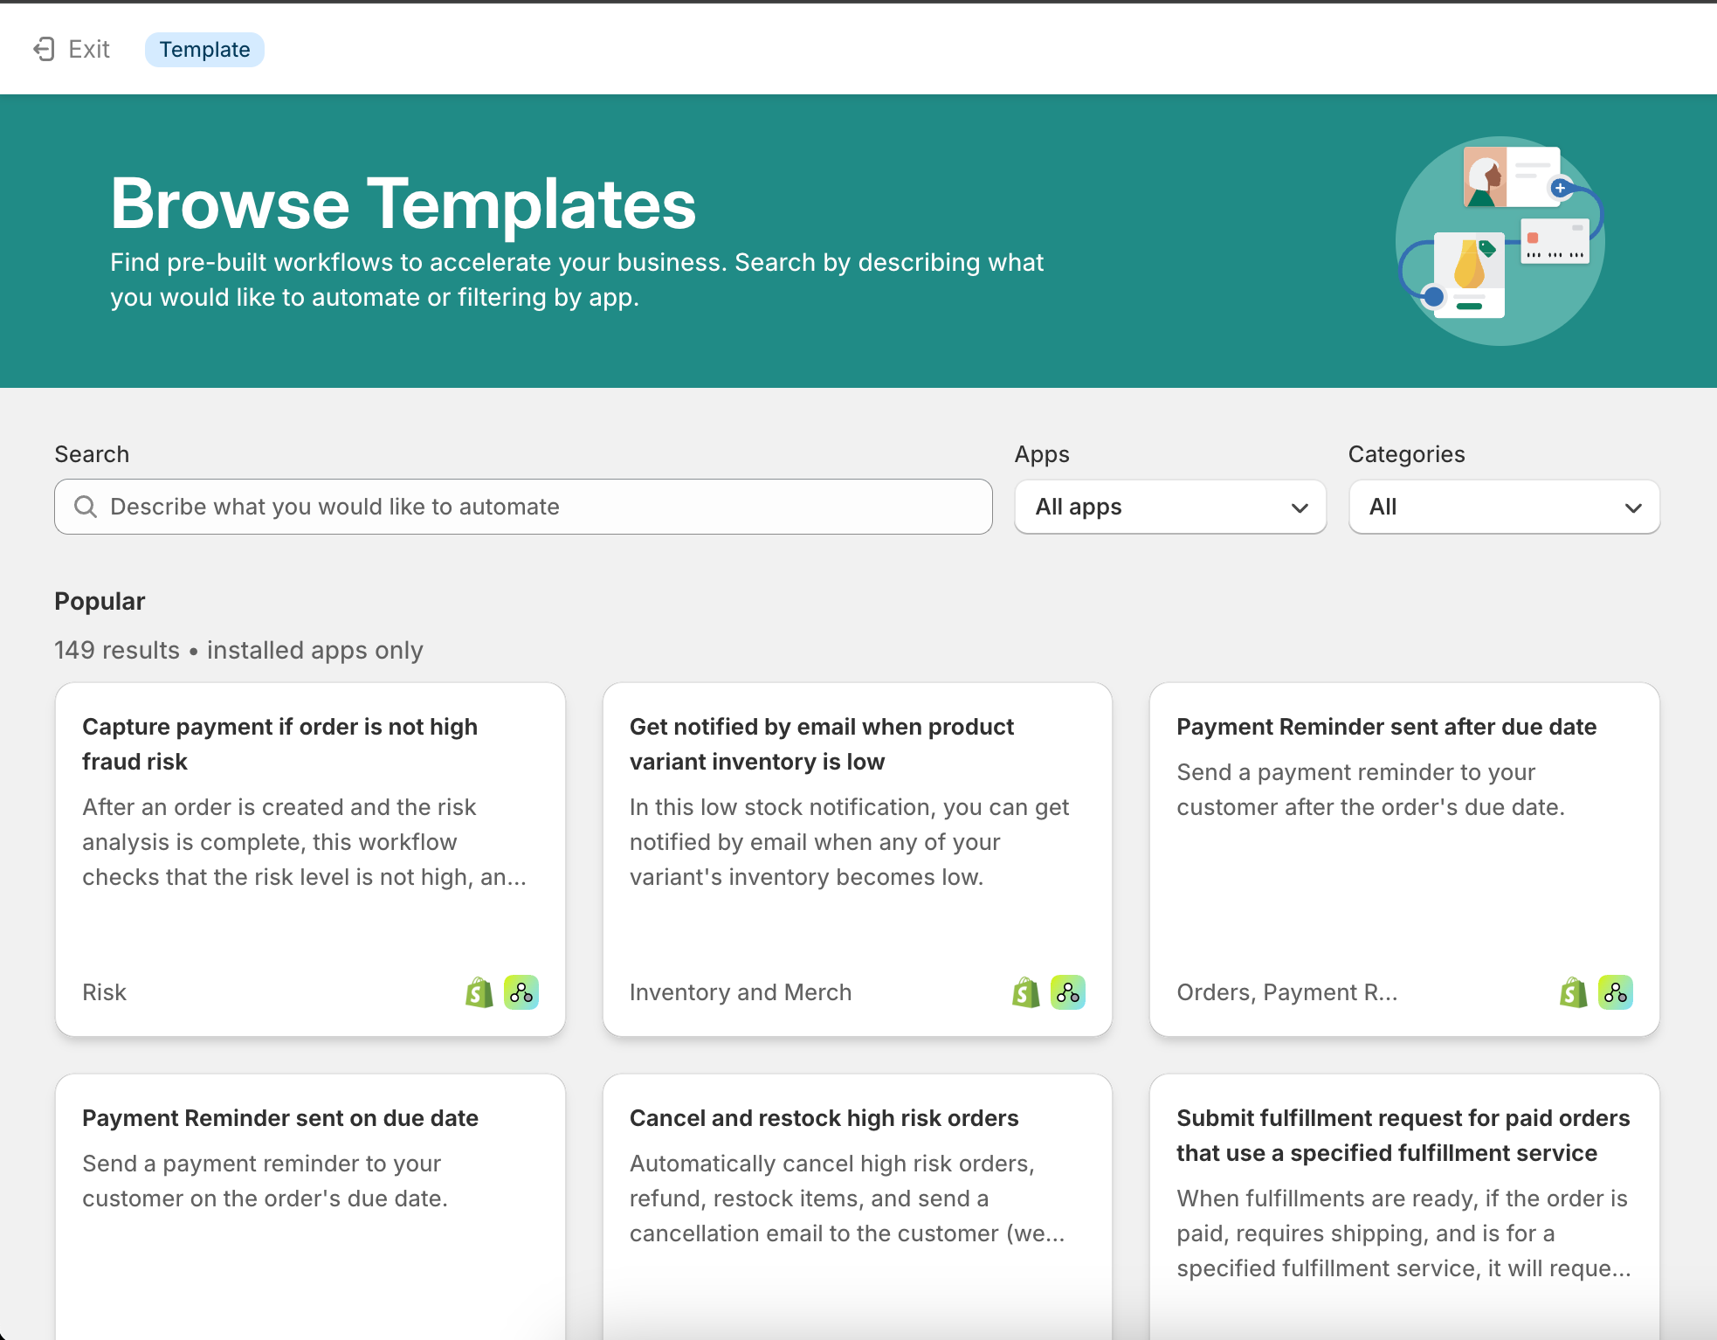
Task: Click Flow icon on Inventory and Merch card
Action: (x=1068, y=992)
